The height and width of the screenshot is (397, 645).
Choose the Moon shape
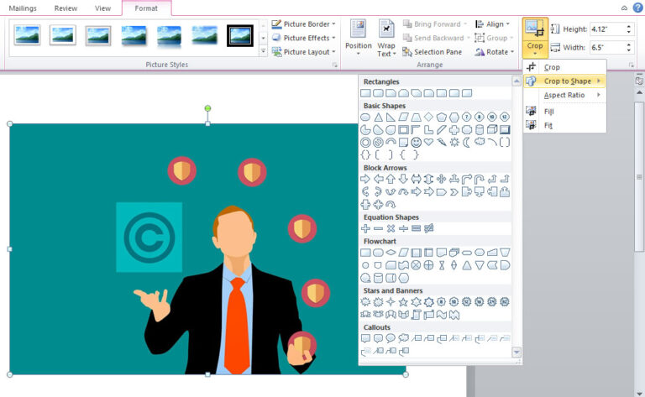(x=466, y=142)
